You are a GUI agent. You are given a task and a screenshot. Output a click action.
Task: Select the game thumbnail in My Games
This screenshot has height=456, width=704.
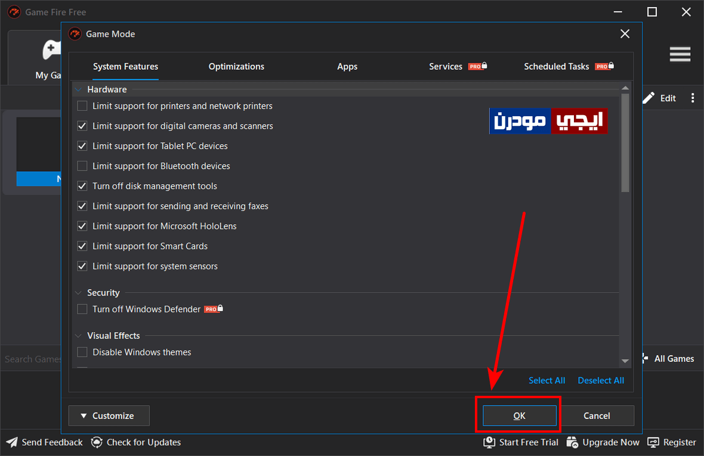pos(39,151)
